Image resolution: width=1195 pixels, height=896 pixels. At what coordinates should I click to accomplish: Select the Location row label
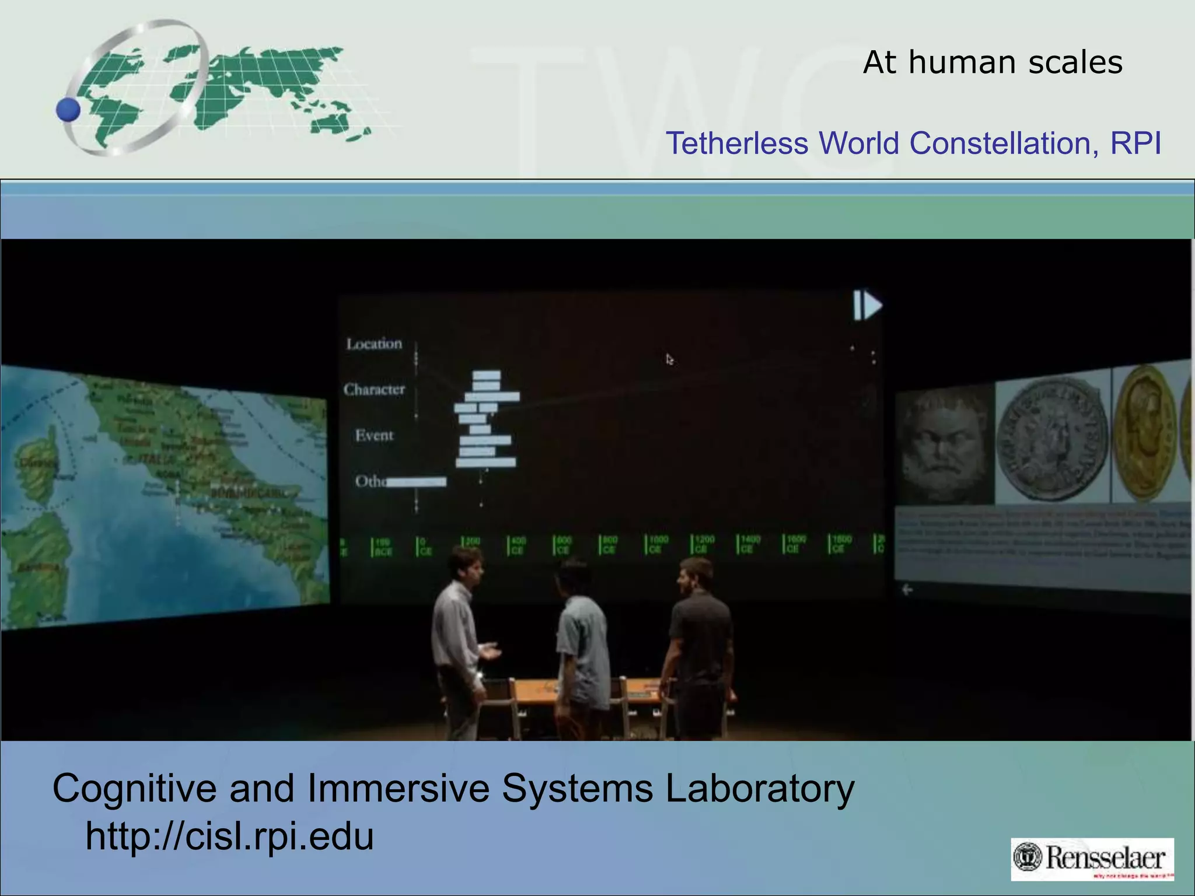[374, 344]
